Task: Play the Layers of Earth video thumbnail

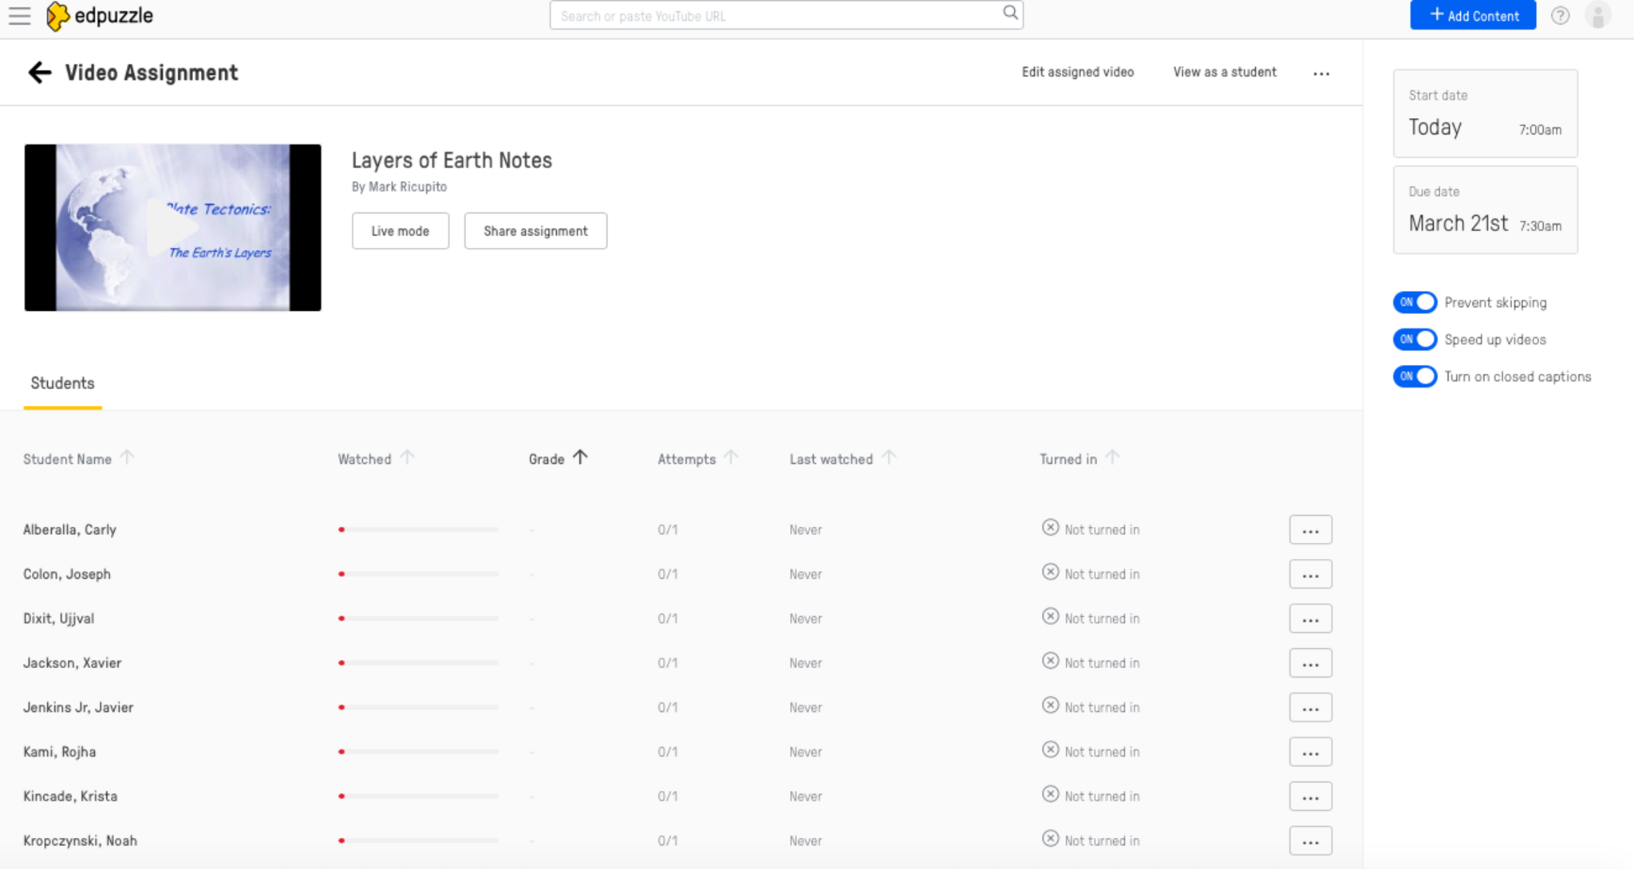Action: tap(172, 228)
